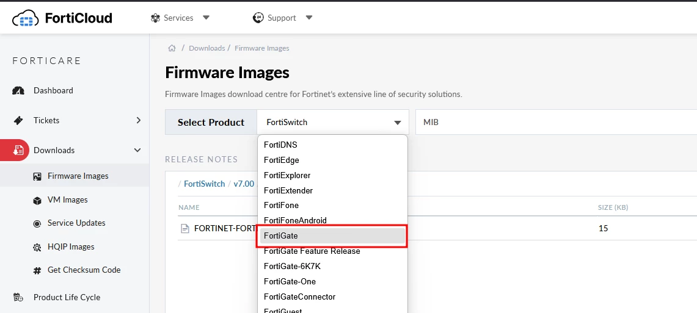Click the v7.00 path link
The image size is (697, 313).
click(244, 184)
